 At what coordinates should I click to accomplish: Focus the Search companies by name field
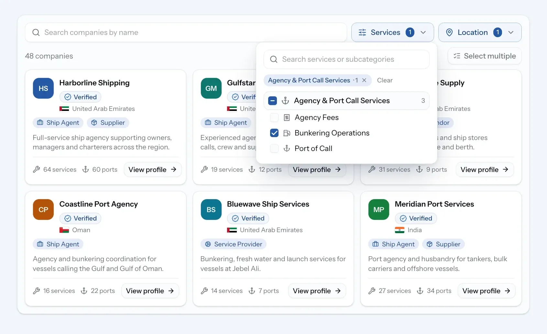point(186,32)
